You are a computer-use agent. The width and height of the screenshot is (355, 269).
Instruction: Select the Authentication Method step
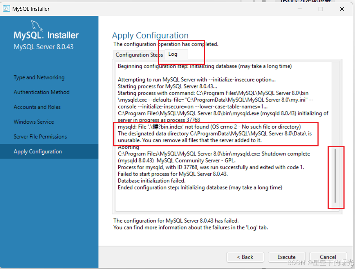coord(41,92)
